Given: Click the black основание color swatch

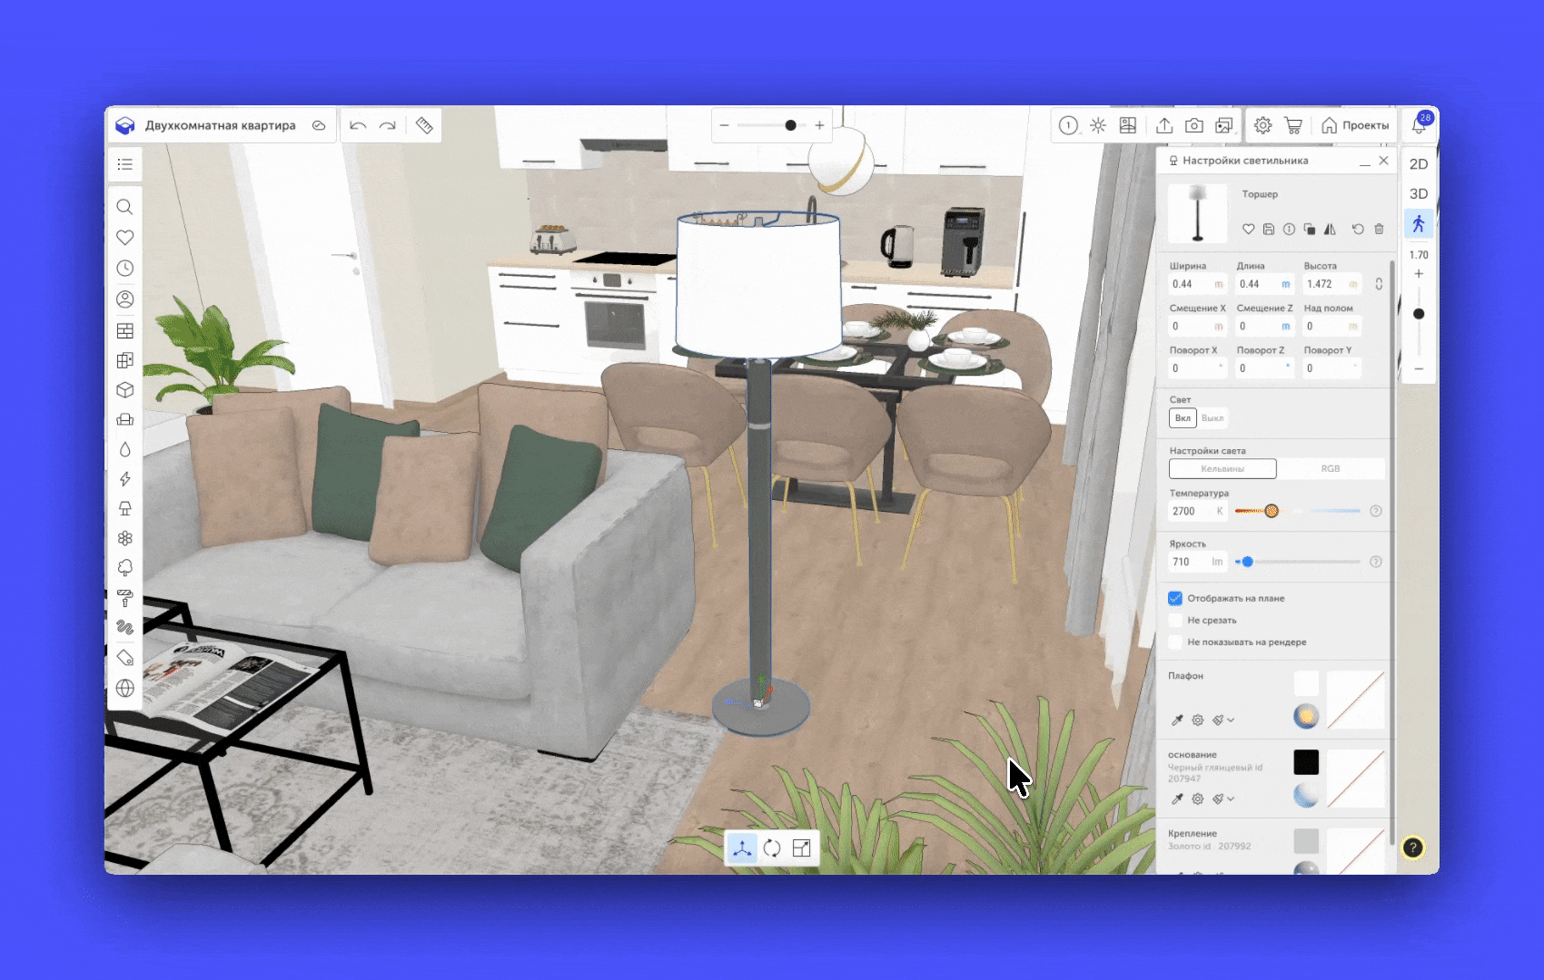Looking at the screenshot, I should coord(1306,762).
